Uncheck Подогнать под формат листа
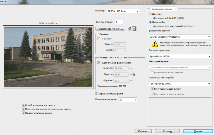Screen dimensions: 214x135 (x=99, y=63)
